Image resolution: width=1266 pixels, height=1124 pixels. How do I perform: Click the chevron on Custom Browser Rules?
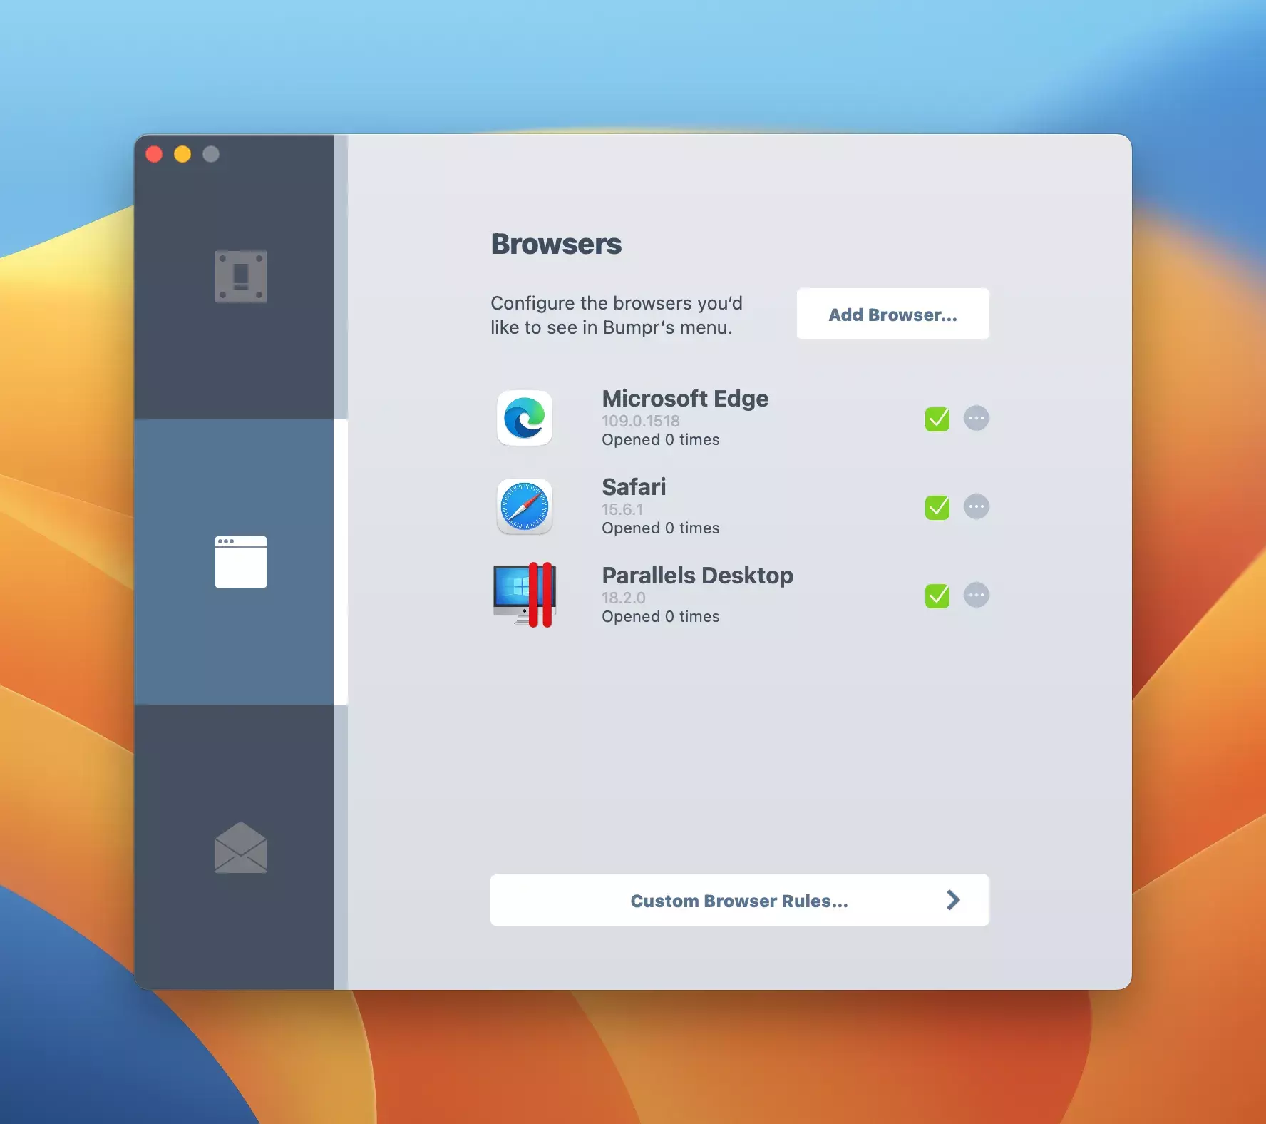click(953, 900)
